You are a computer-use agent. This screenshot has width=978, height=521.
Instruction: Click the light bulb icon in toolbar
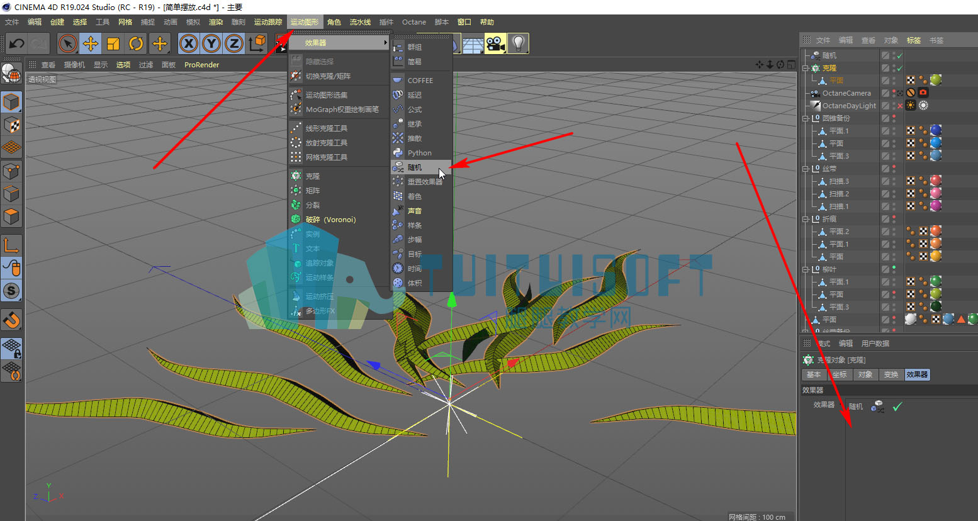(518, 43)
